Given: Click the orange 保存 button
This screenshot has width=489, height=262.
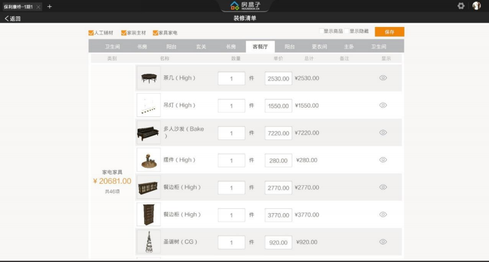Looking at the screenshot, I should [389, 32].
